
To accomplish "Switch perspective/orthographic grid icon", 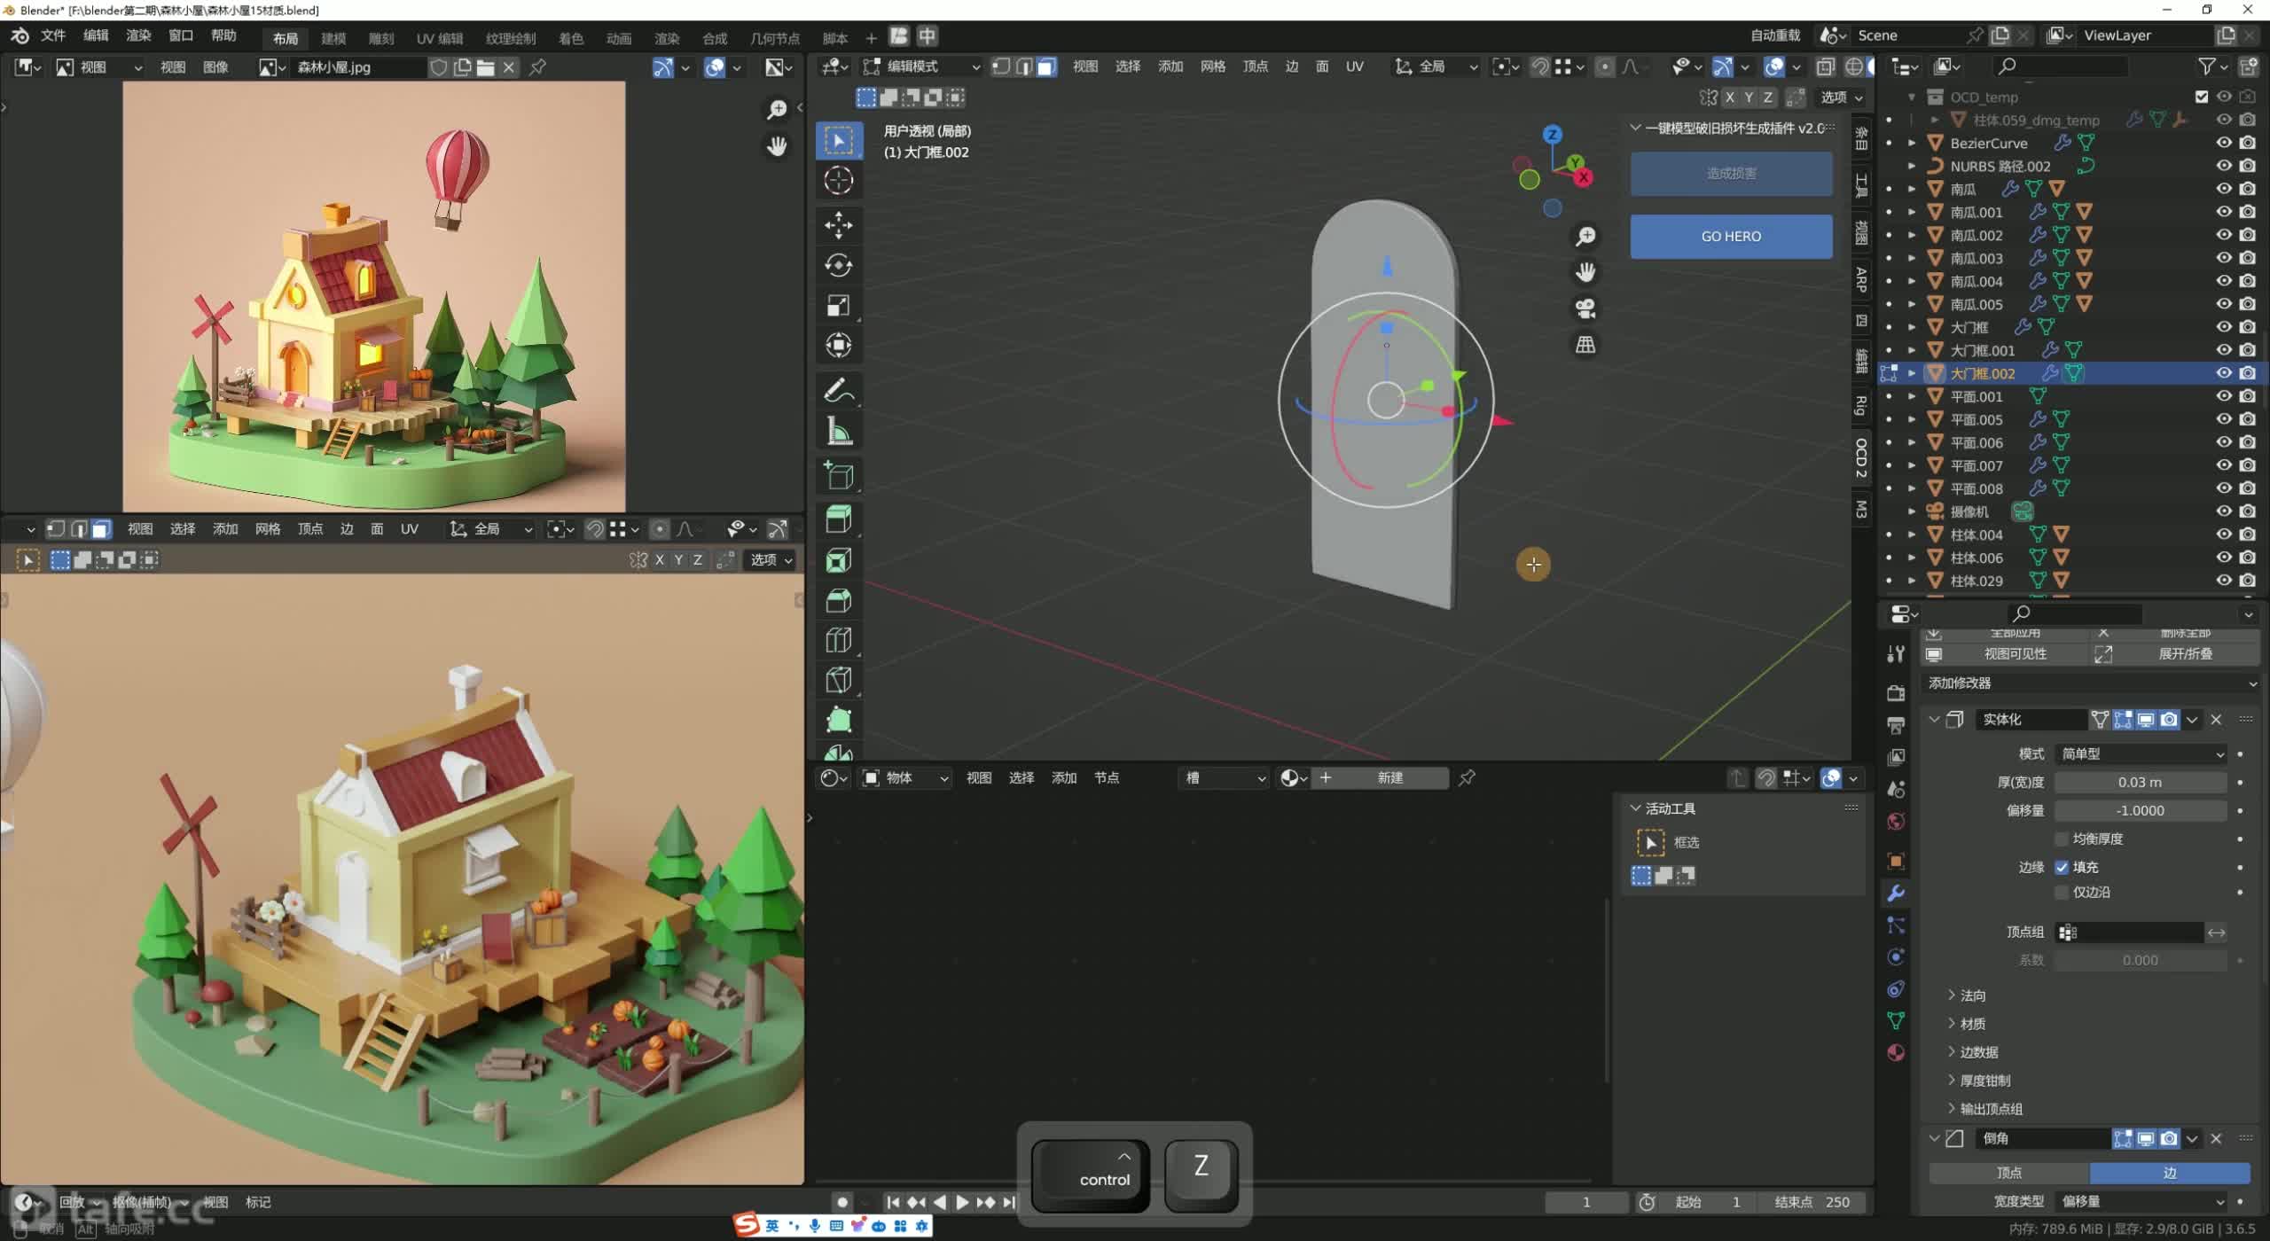I will pos(1585,345).
